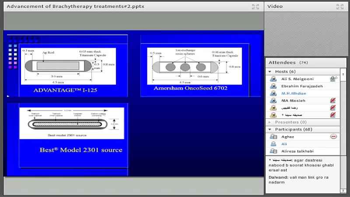Collapse the Hosts (6) group

269,72
